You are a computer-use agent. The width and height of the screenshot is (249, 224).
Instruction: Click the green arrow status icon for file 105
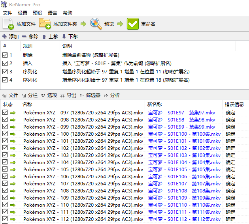(13, 170)
